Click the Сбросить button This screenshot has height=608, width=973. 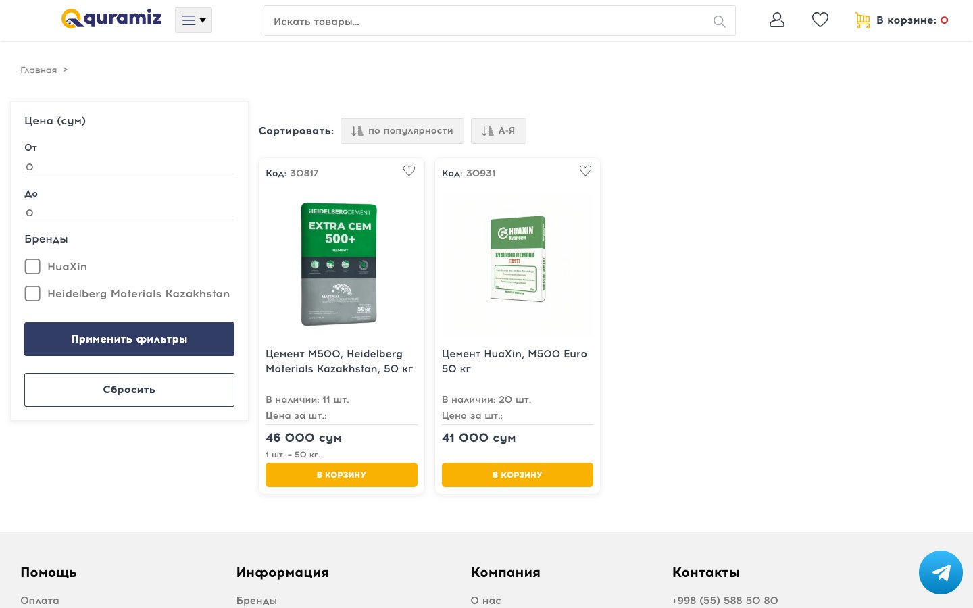(x=129, y=390)
